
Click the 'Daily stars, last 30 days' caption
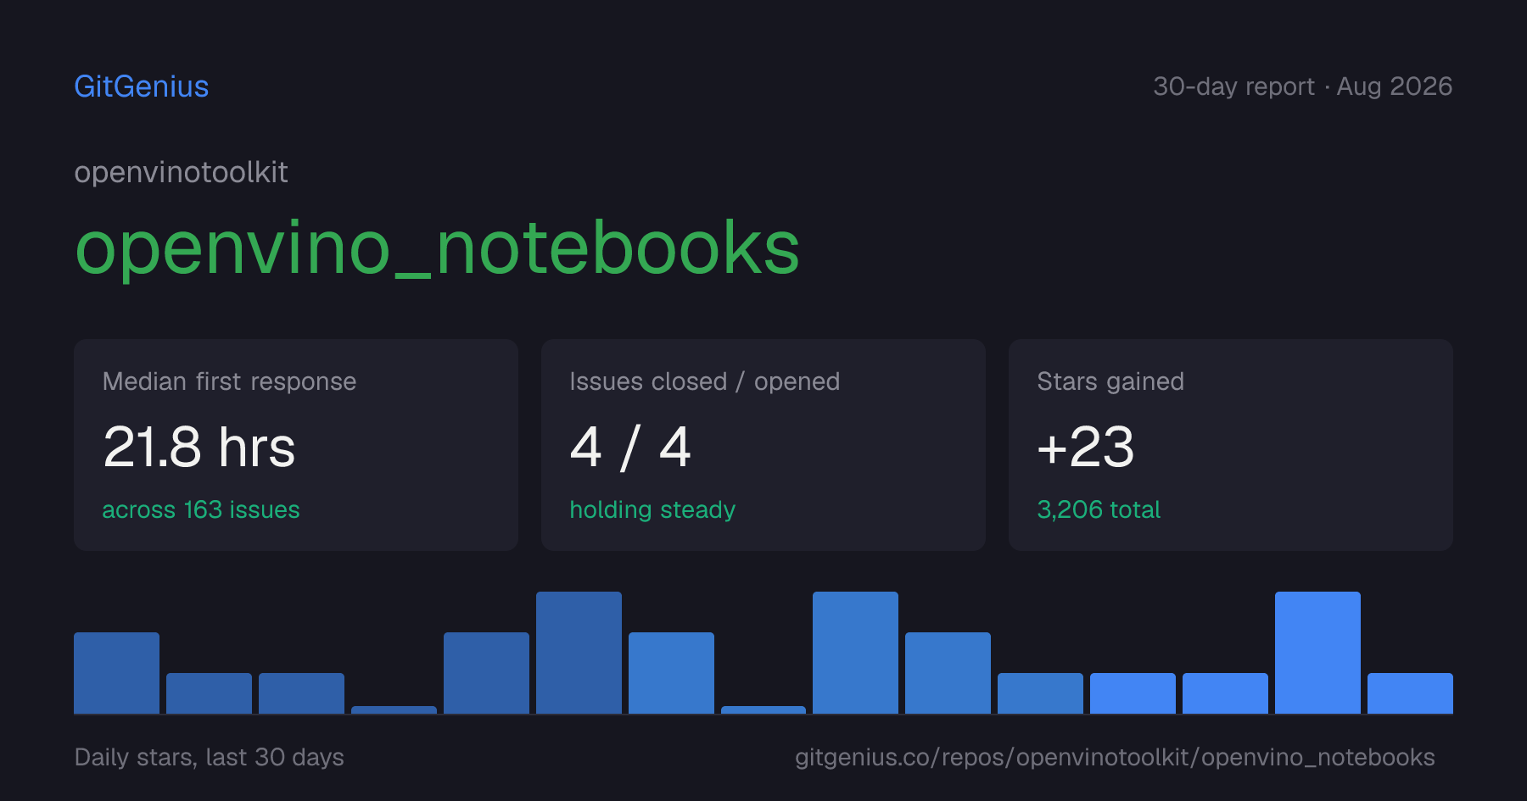210,757
